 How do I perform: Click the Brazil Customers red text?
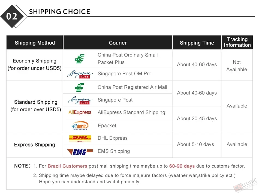[x=67, y=166]
